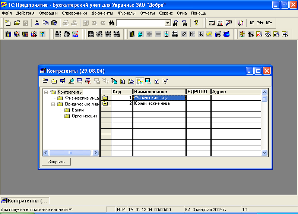Open the search text dropdown arrow
The height and width of the screenshot is (214, 298).
point(168,23)
